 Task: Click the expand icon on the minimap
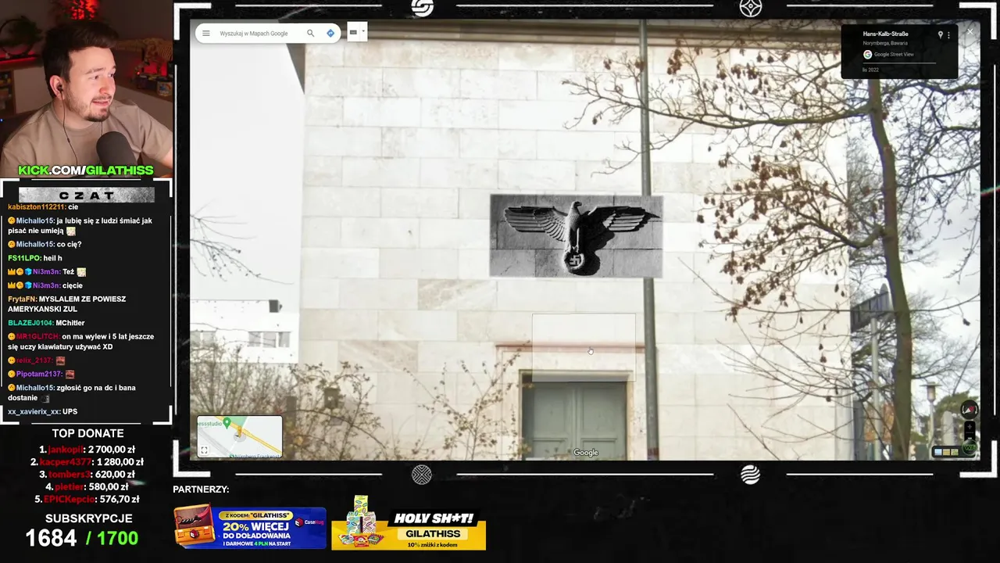(x=204, y=450)
